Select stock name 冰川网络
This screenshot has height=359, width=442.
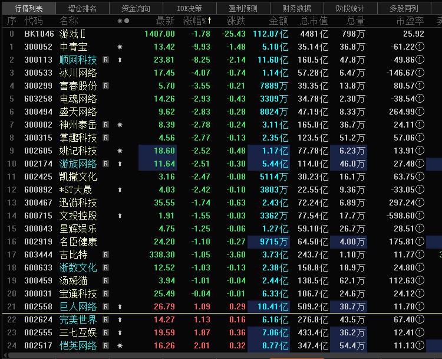78,73
